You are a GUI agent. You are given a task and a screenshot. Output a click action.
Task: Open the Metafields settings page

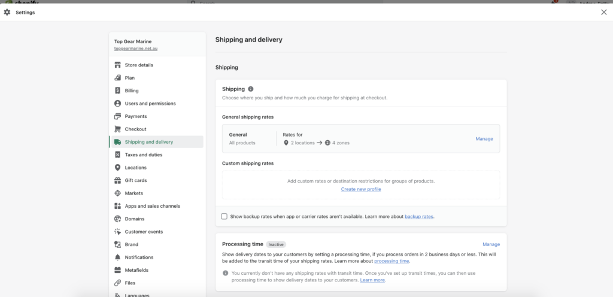point(136,270)
